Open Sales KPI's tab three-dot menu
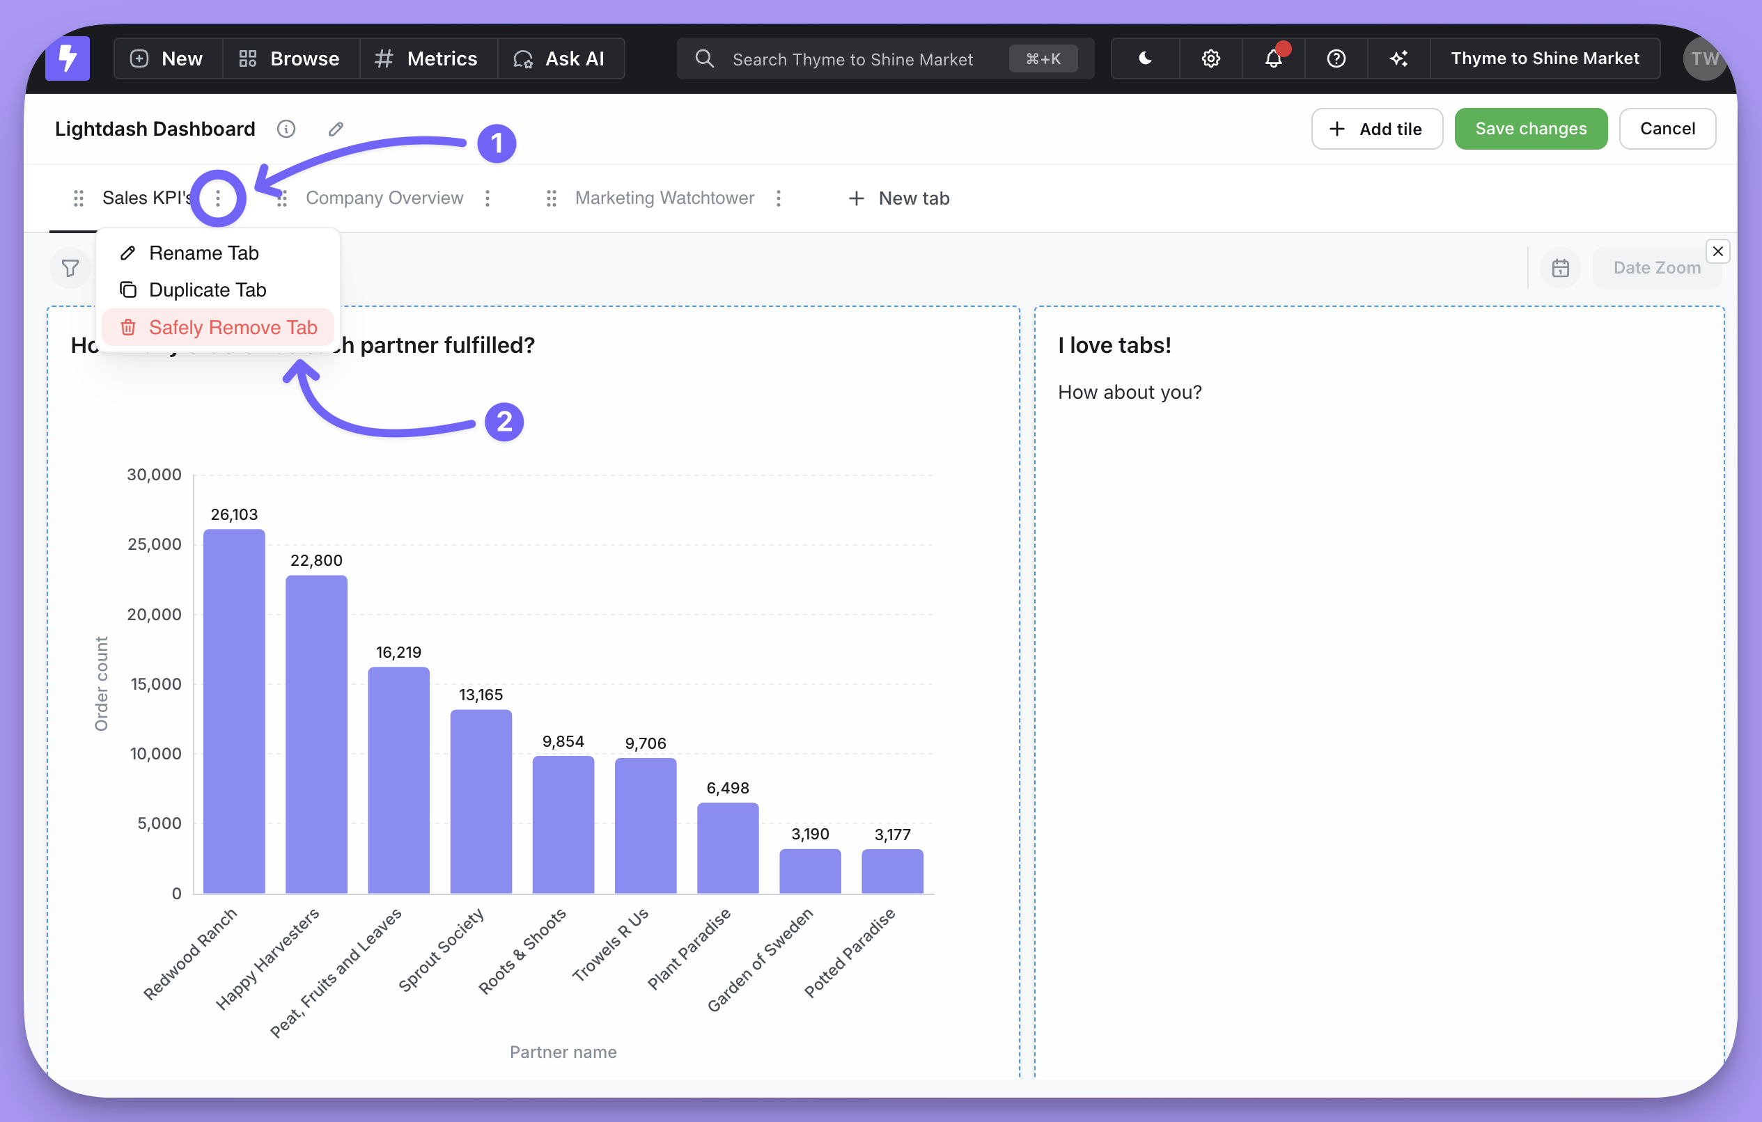 (x=218, y=198)
